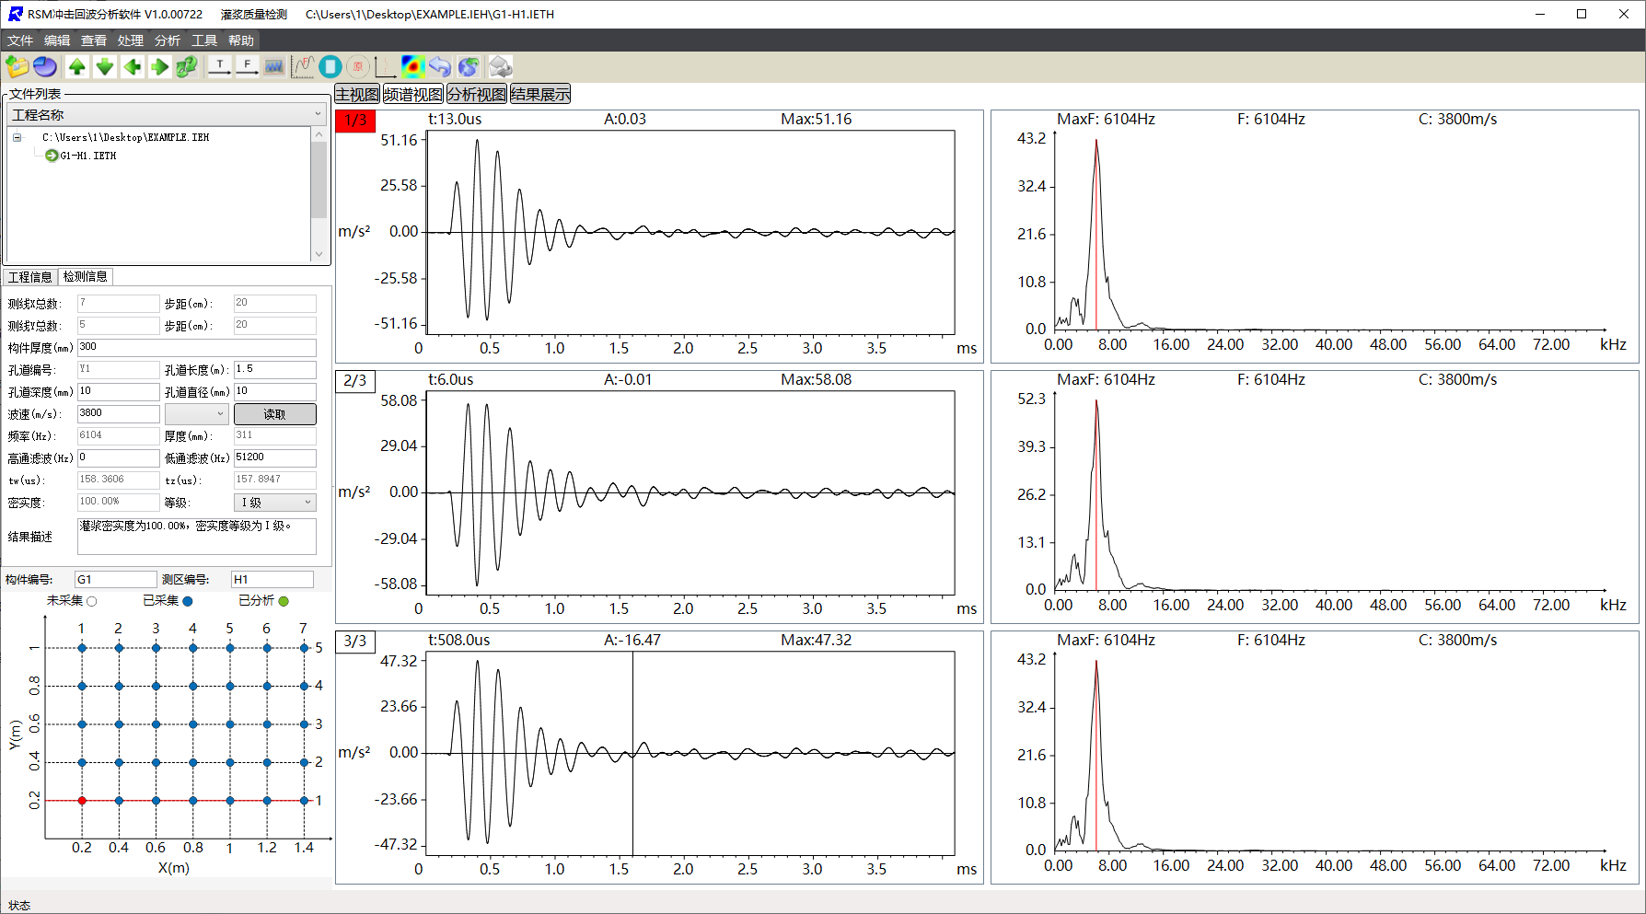Open the 等级 dropdown showing Ⅰ级
The width and height of the screenshot is (1646, 914).
tap(275, 503)
